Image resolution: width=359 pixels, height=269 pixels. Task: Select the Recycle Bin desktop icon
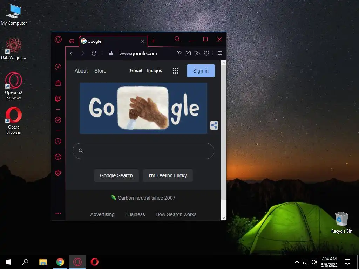341,222
